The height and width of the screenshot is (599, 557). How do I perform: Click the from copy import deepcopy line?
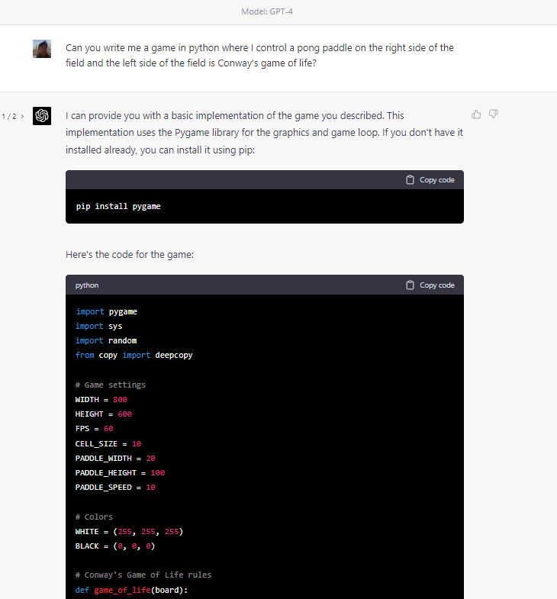pos(134,356)
